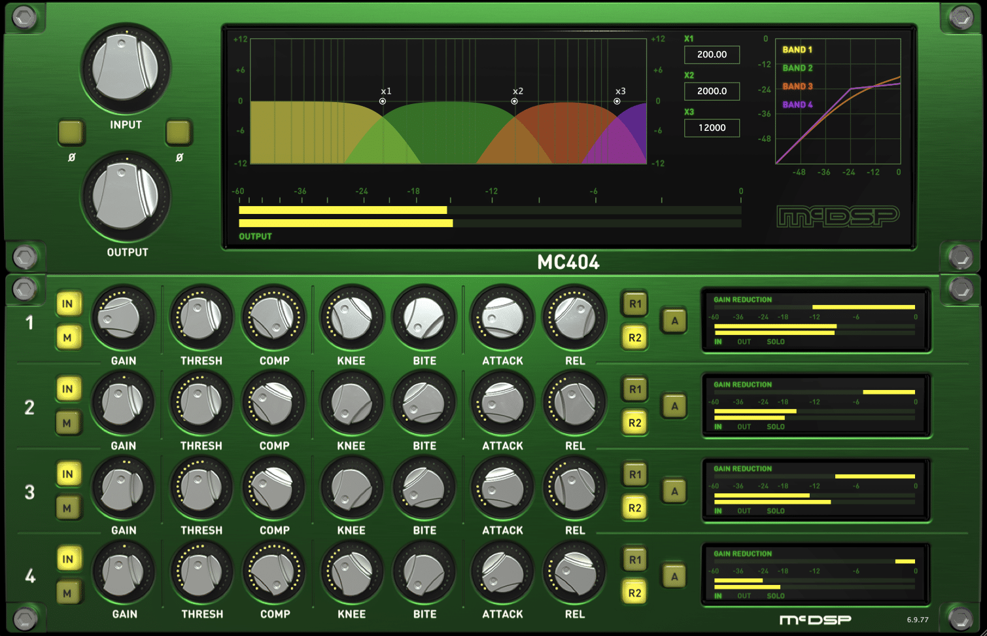This screenshot has height=636, width=987.
Task: Toggle the left phase invert button
Action: (x=71, y=132)
